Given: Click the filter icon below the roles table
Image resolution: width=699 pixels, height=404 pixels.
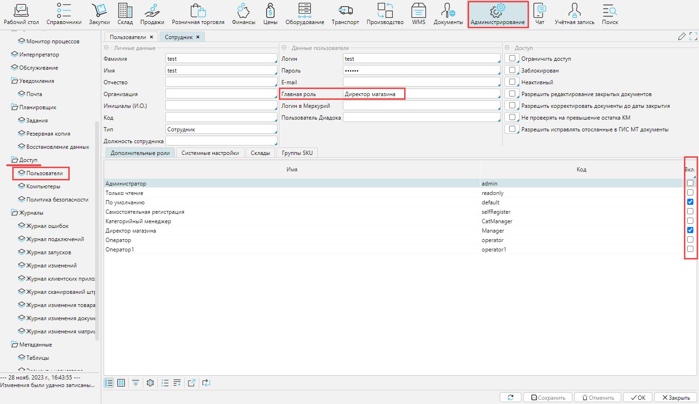Looking at the screenshot, I should 136,383.
